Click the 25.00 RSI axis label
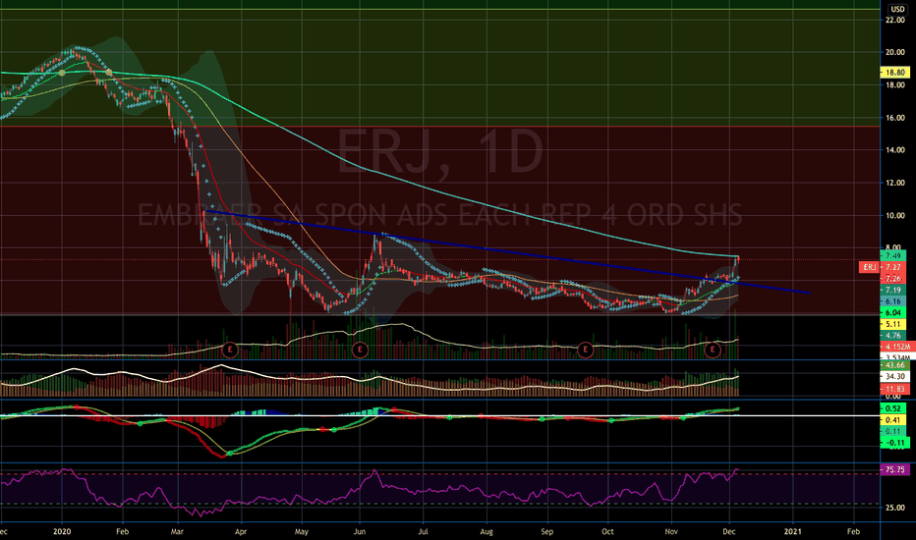 [895, 508]
